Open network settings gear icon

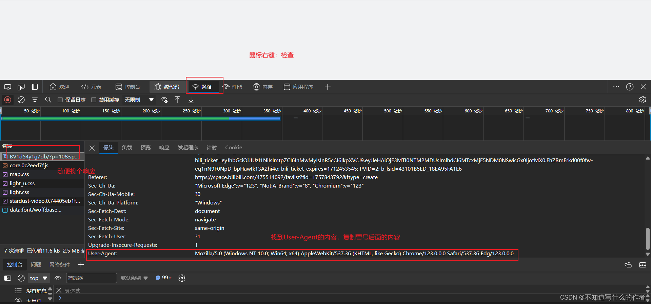(643, 100)
